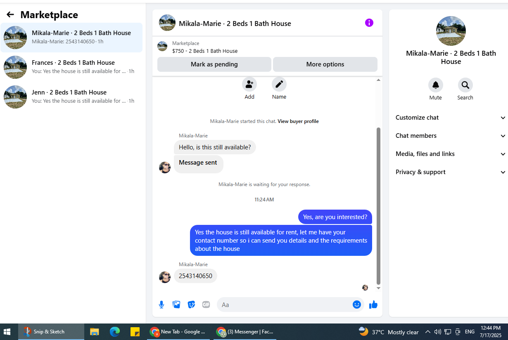Click large house profile picture
Viewport: 508px width, 340px height.
[451, 31]
